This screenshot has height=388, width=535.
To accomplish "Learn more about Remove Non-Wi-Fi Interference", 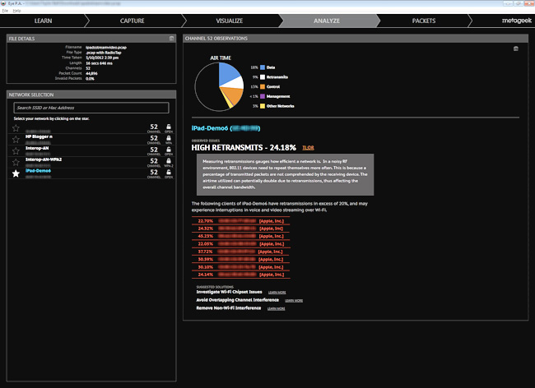I will (x=276, y=308).
